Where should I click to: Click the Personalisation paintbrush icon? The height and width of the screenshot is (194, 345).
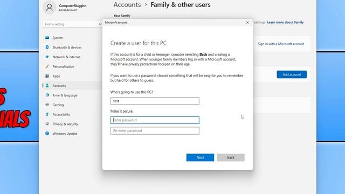click(x=47, y=66)
